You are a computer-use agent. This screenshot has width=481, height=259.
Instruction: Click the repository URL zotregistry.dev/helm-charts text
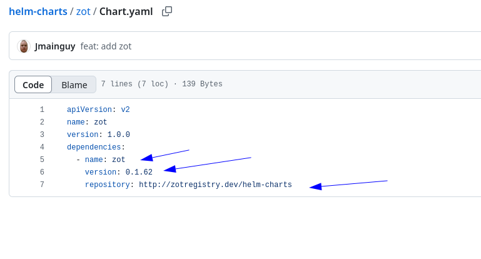pos(215,185)
